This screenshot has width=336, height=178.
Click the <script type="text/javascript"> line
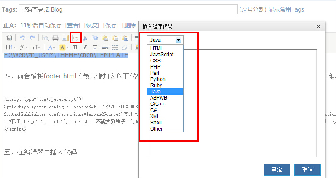pyautogui.click(x=43, y=99)
